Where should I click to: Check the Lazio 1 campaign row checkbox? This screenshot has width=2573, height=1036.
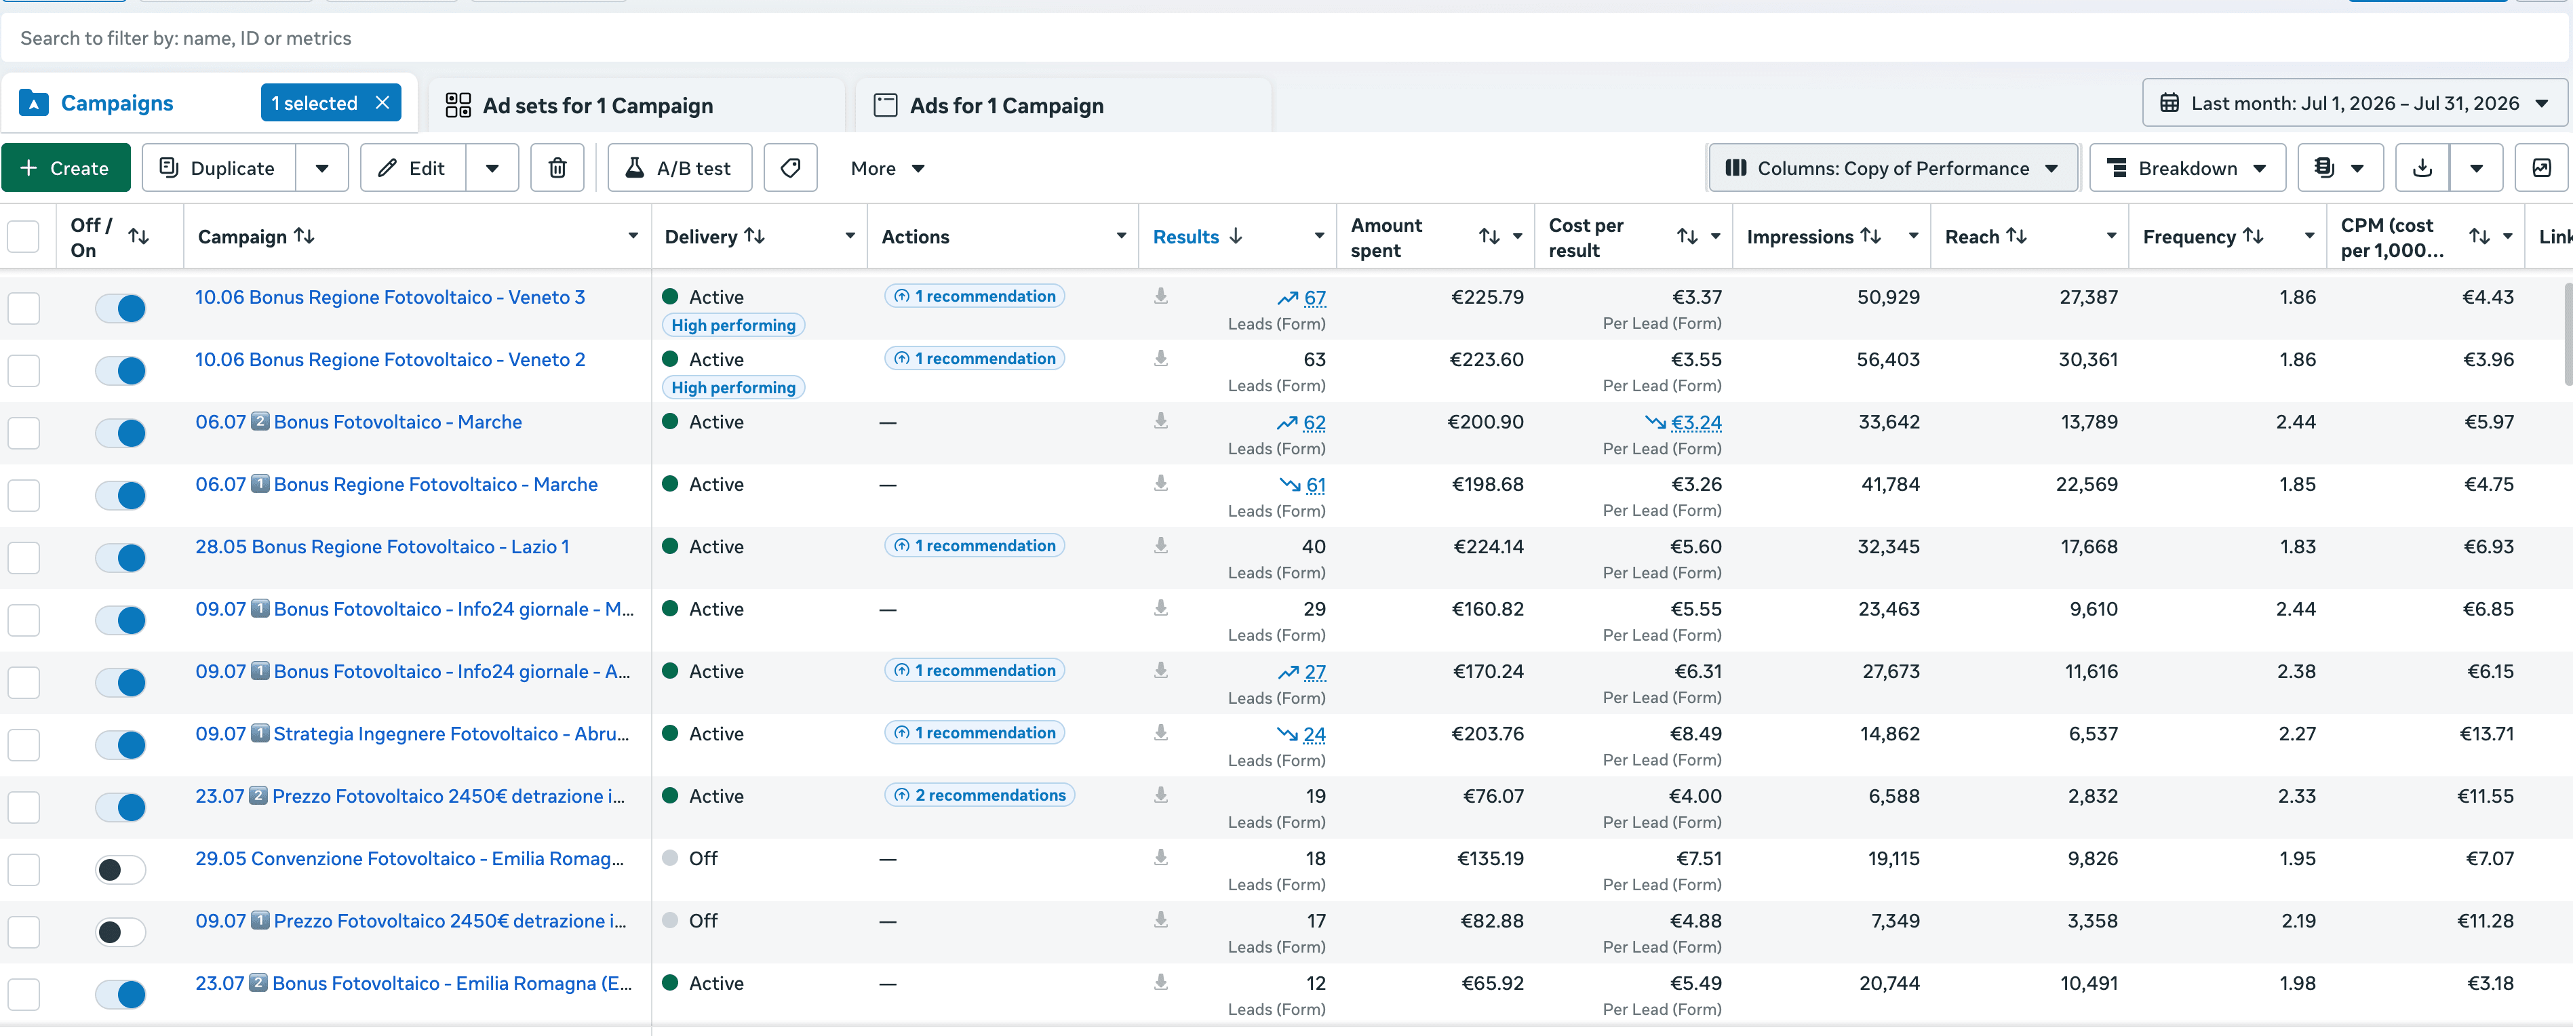[23, 559]
